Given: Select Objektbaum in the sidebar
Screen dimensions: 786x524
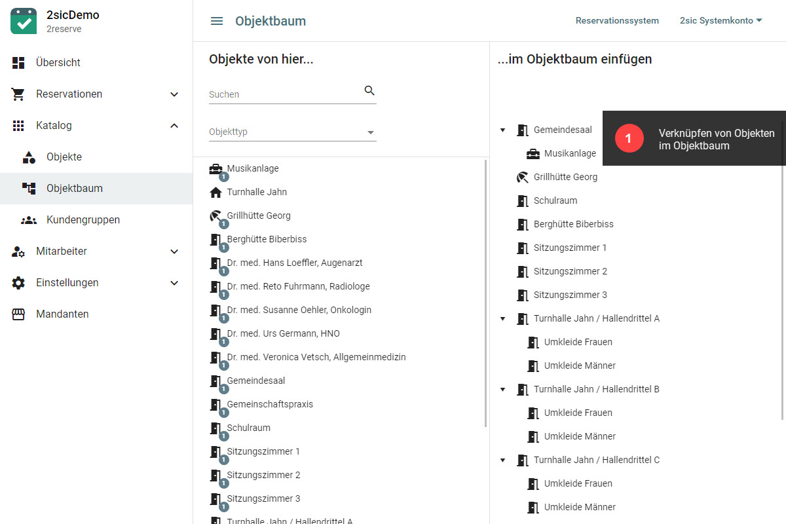Looking at the screenshot, I should [74, 189].
